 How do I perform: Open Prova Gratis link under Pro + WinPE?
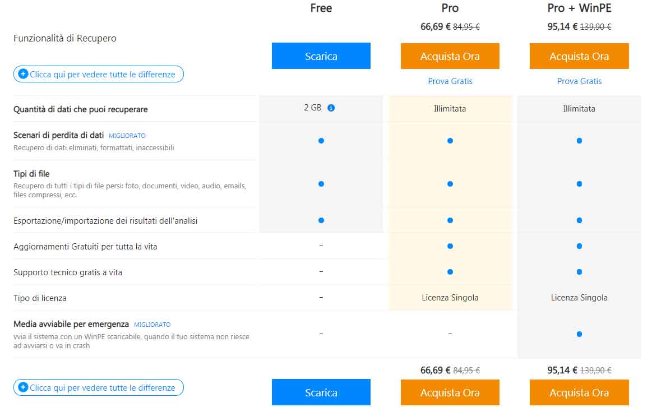pyautogui.click(x=579, y=81)
